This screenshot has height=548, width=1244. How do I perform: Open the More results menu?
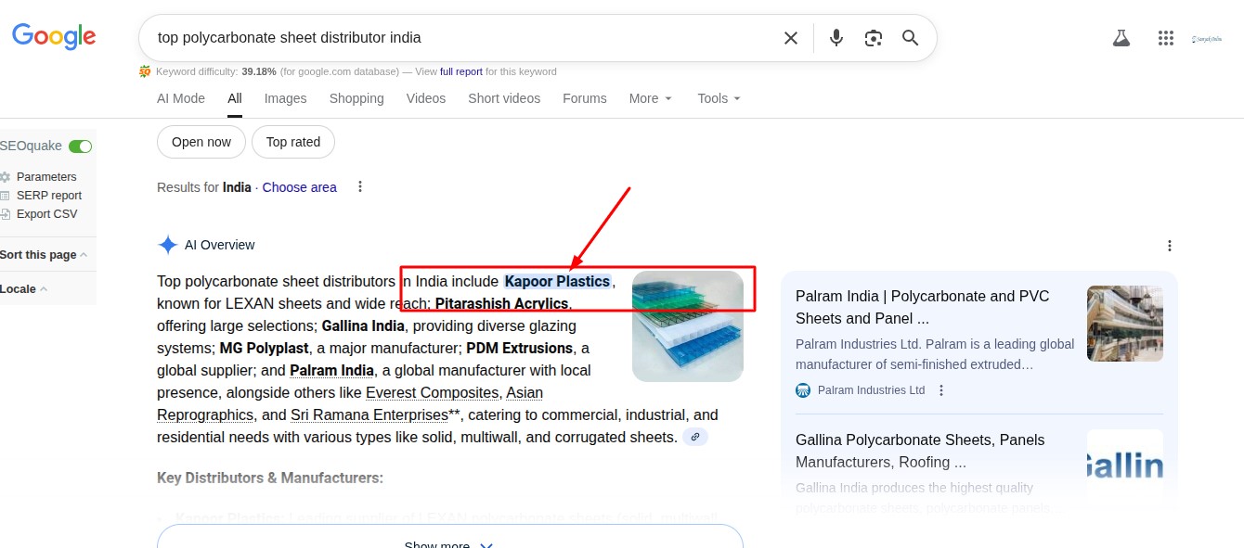(650, 97)
